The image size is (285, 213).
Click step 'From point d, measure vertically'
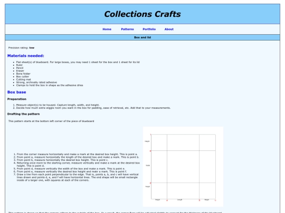tap(71, 169)
